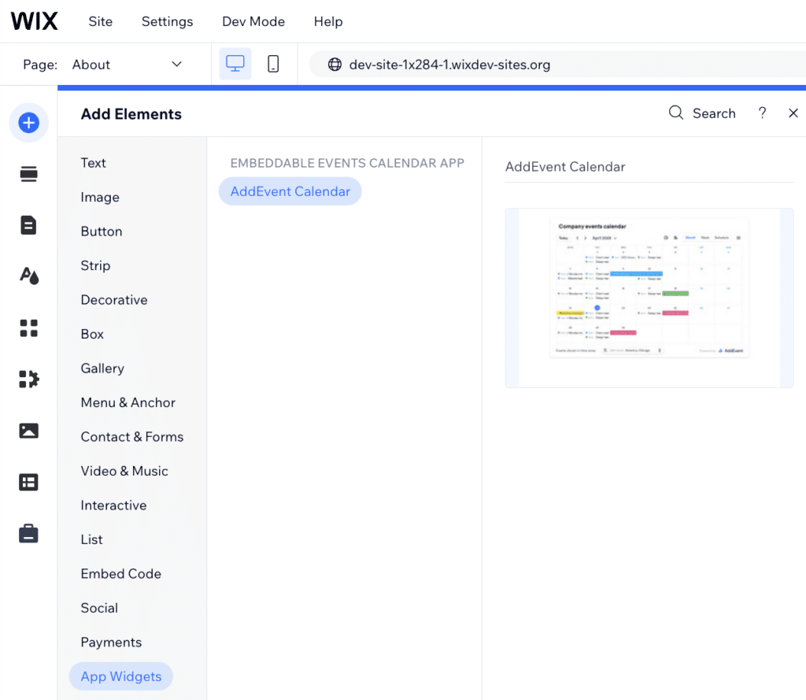Click the AddEvent Calendar preview thumbnail
The height and width of the screenshot is (700, 806).
[649, 298]
